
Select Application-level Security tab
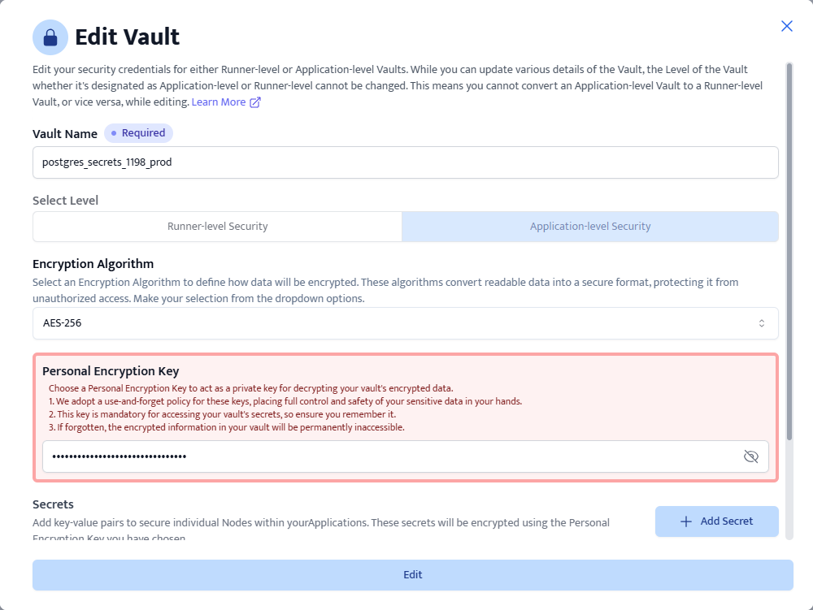[590, 227]
